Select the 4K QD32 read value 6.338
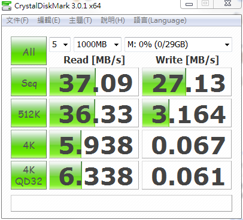 pyautogui.click(x=94, y=175)
